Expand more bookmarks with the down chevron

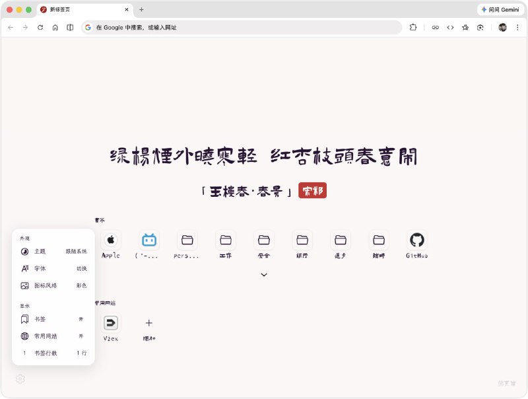(x=264, y=274)
